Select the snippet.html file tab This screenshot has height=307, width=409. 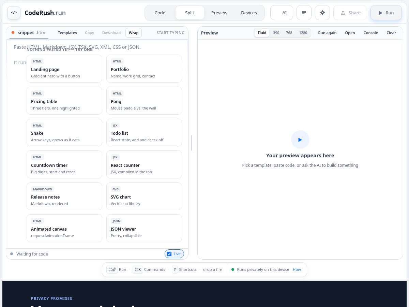pyautogui.click(x=29, y=33)
